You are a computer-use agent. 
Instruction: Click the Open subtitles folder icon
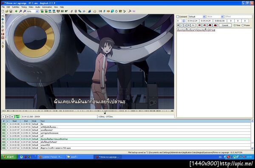7,11
